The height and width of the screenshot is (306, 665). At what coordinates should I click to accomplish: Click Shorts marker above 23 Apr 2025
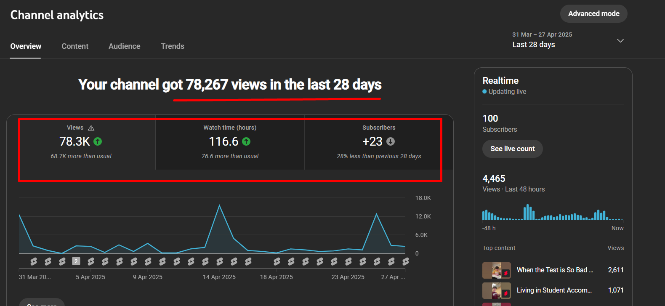pos(348,261)
